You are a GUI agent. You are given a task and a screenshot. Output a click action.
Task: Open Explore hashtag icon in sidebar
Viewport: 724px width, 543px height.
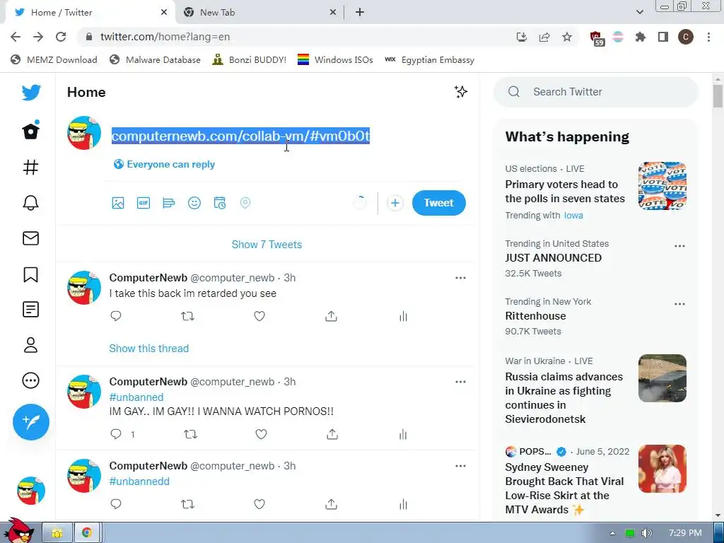31,167
